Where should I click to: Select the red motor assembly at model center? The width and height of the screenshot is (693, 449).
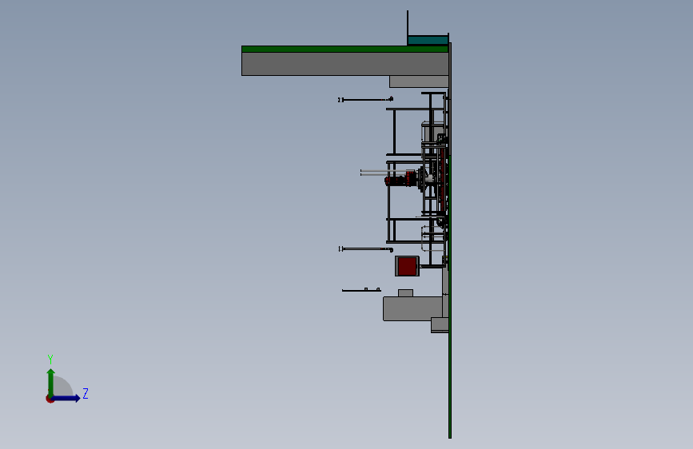(x=400, y=179)
